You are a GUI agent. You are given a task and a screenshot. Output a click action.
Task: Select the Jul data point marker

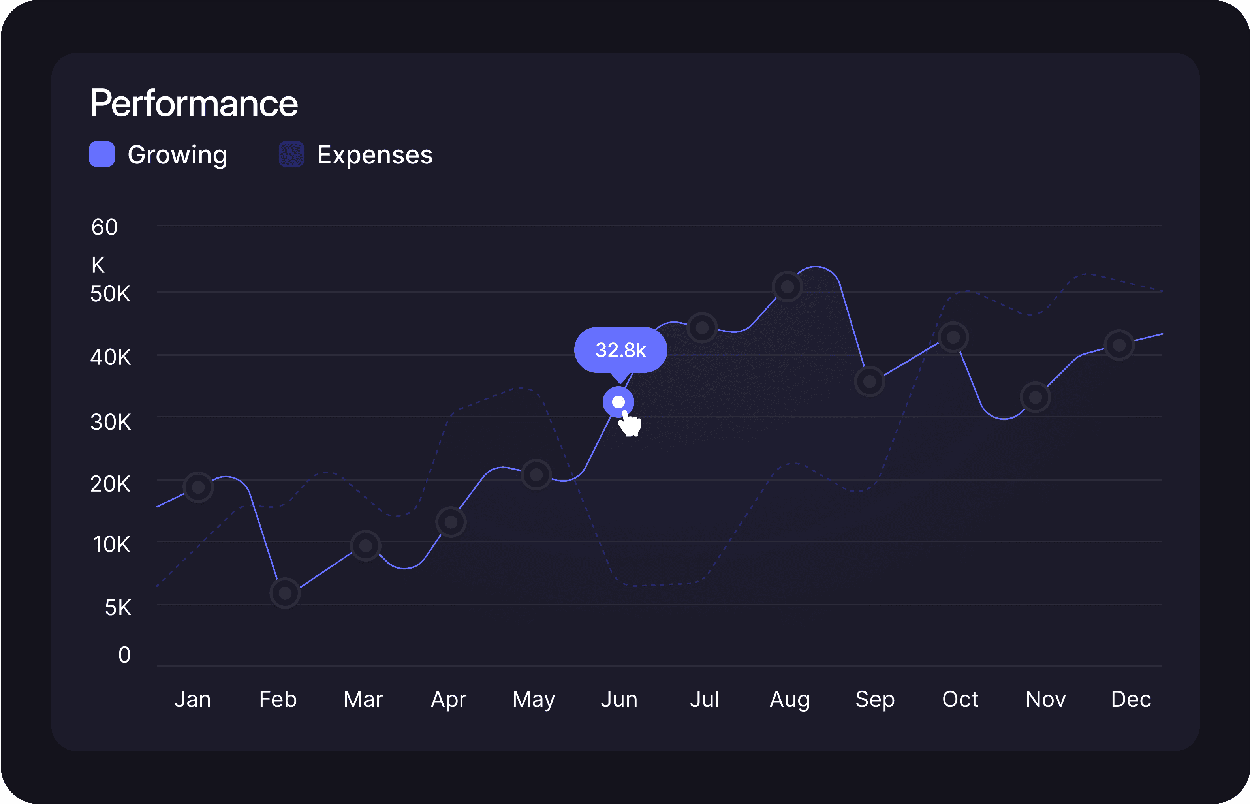pos(702,328)
